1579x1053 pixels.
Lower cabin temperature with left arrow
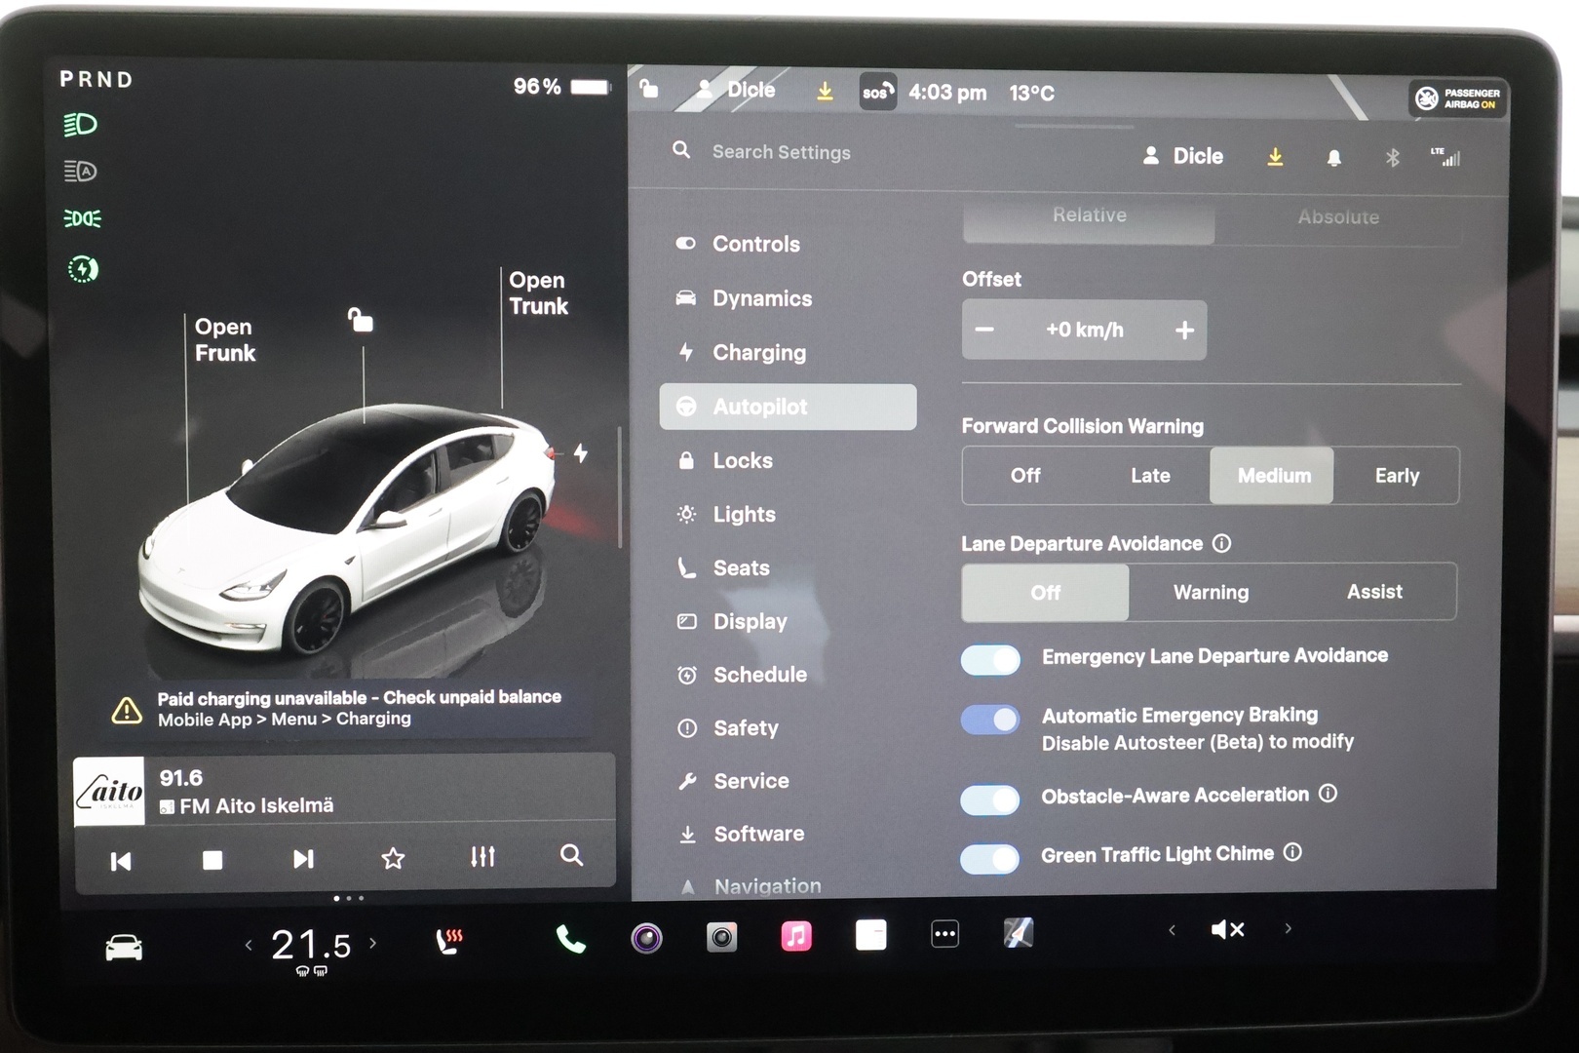click(x=249, y=945)
